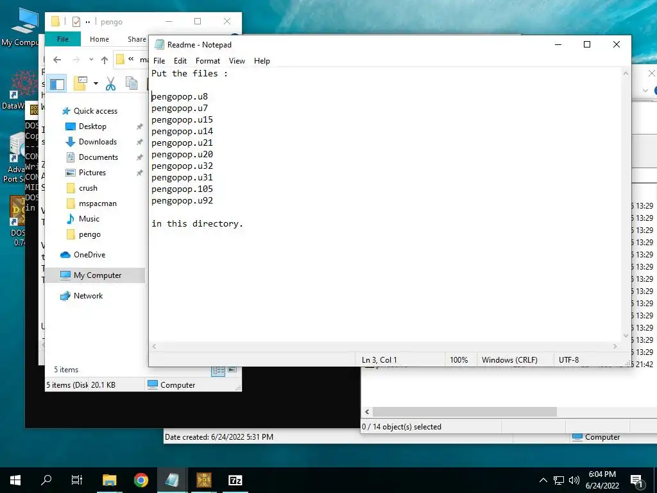Image resolution: width=657 pixels, height=493 pixels.
Task: Click Notepad horizontal scrollbar right arrow
Action: [x=615, y=346]
